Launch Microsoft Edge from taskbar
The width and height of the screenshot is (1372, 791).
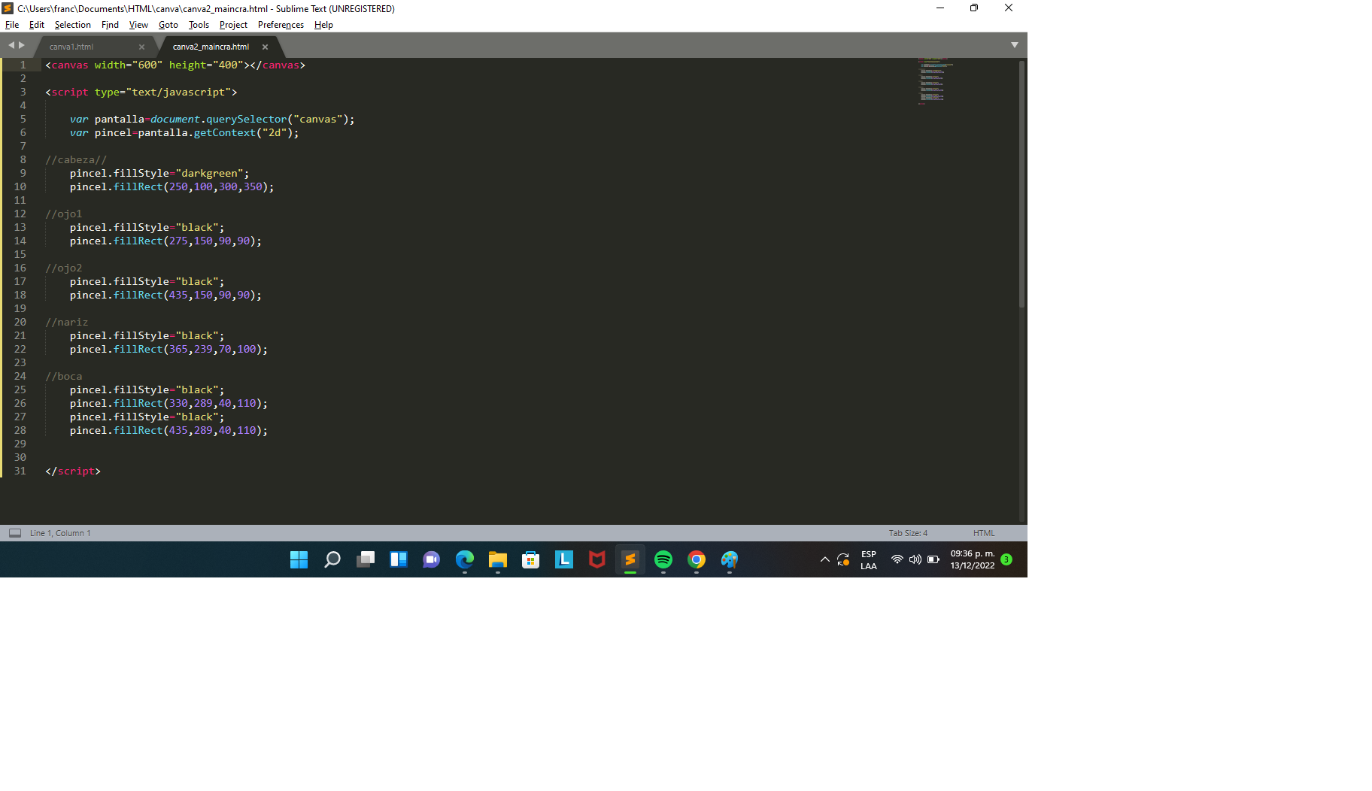(x=465, y=559)
